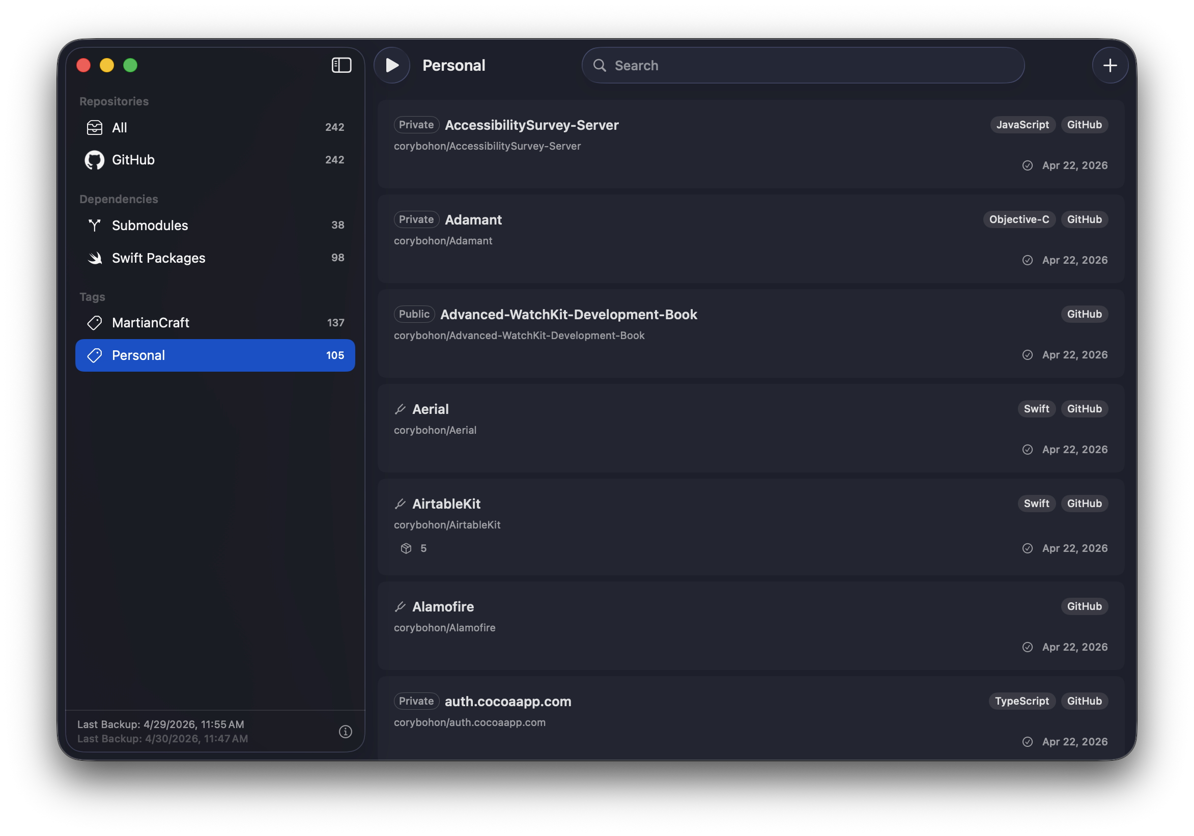The width and height of the screenshot is (1194, 836).
Task: Open Advanced-WatchKit-Development-Book repository
Action: [751, 333]
